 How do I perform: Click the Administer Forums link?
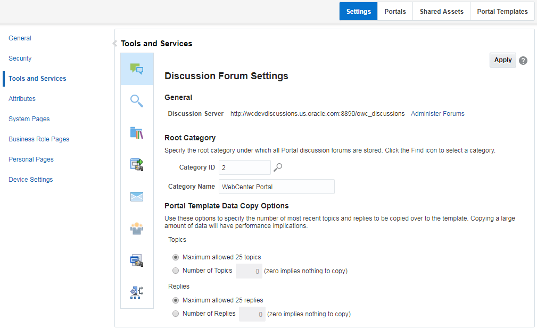click(x=437, y=113)
